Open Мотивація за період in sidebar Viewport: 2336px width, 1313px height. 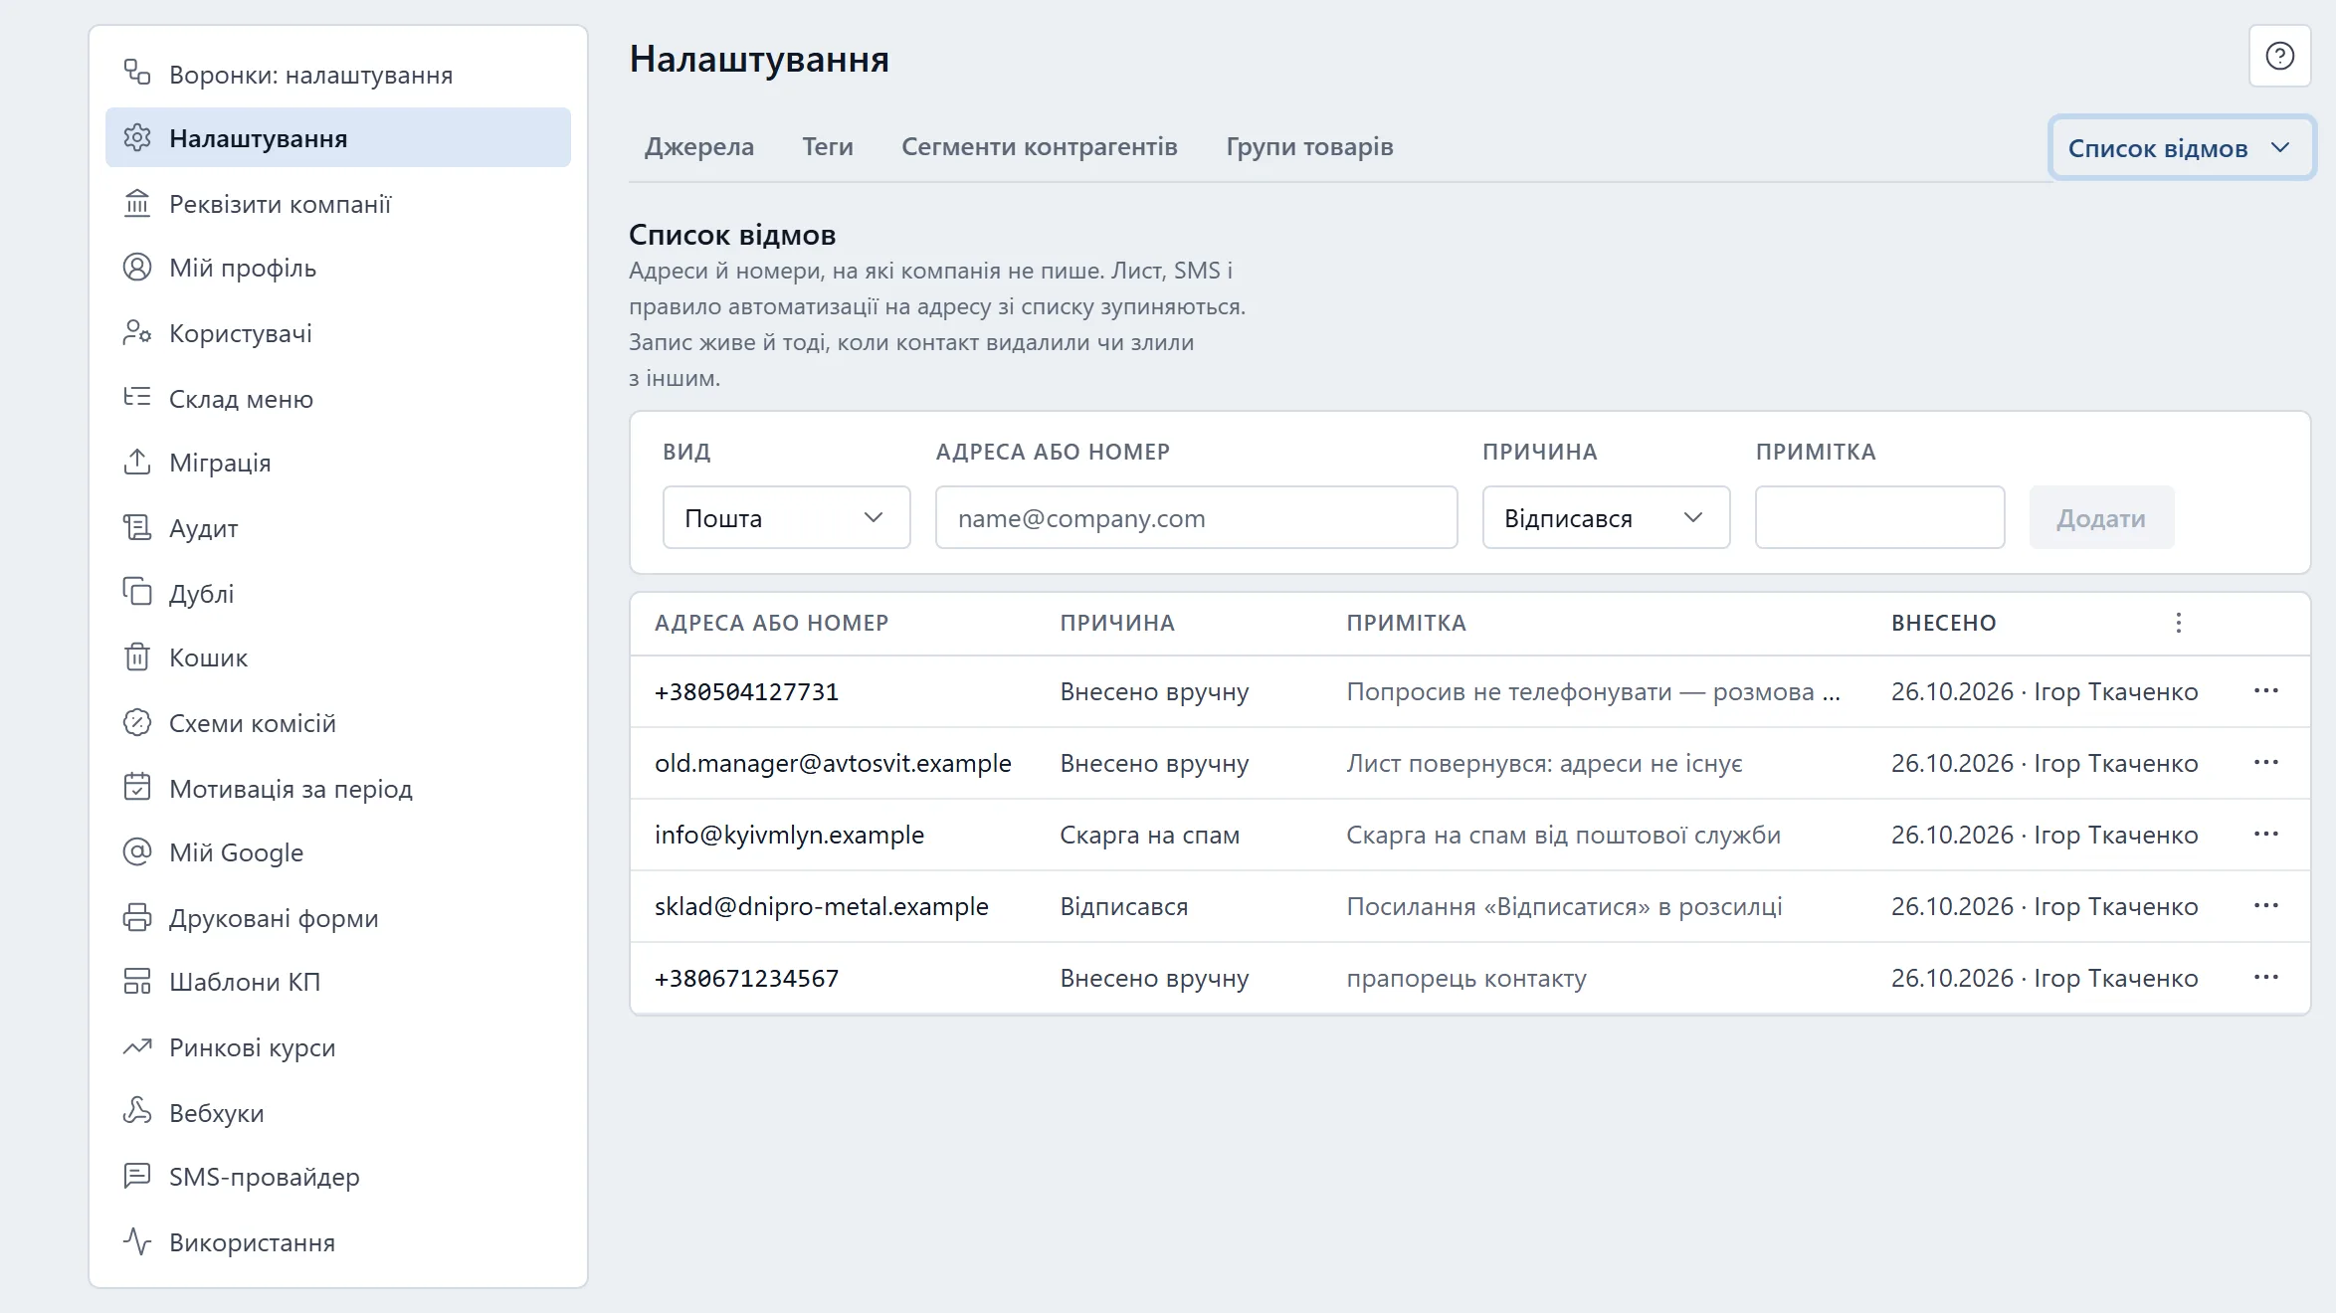[x=338, y=788]
